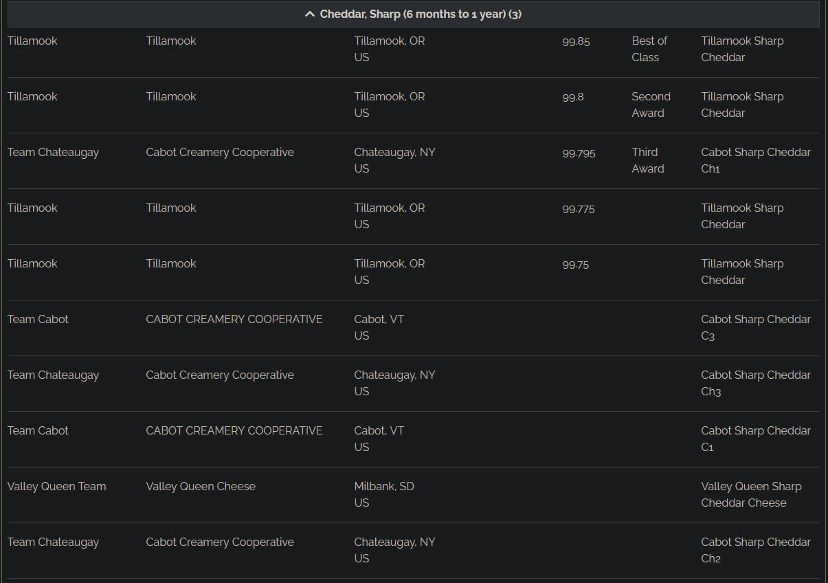Click Tillamook maker in the Best of Class row
Image resolution: width=828 pixels, height=583 pixels.
click(x=32, y=41)
